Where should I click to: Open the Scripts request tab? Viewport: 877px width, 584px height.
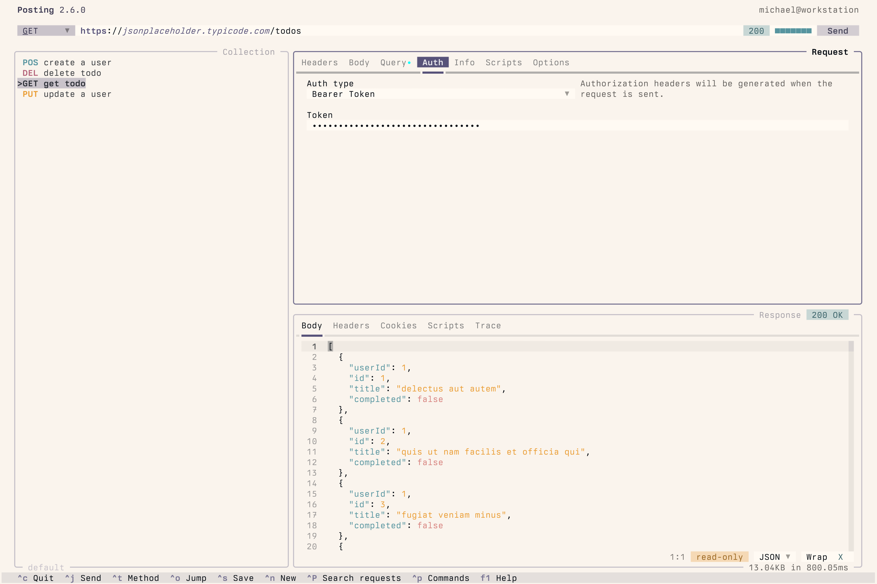503,63
